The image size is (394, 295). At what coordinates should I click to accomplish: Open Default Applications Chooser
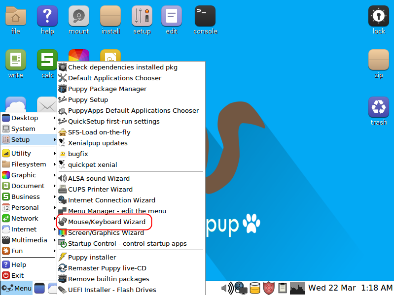click(131, 78)
